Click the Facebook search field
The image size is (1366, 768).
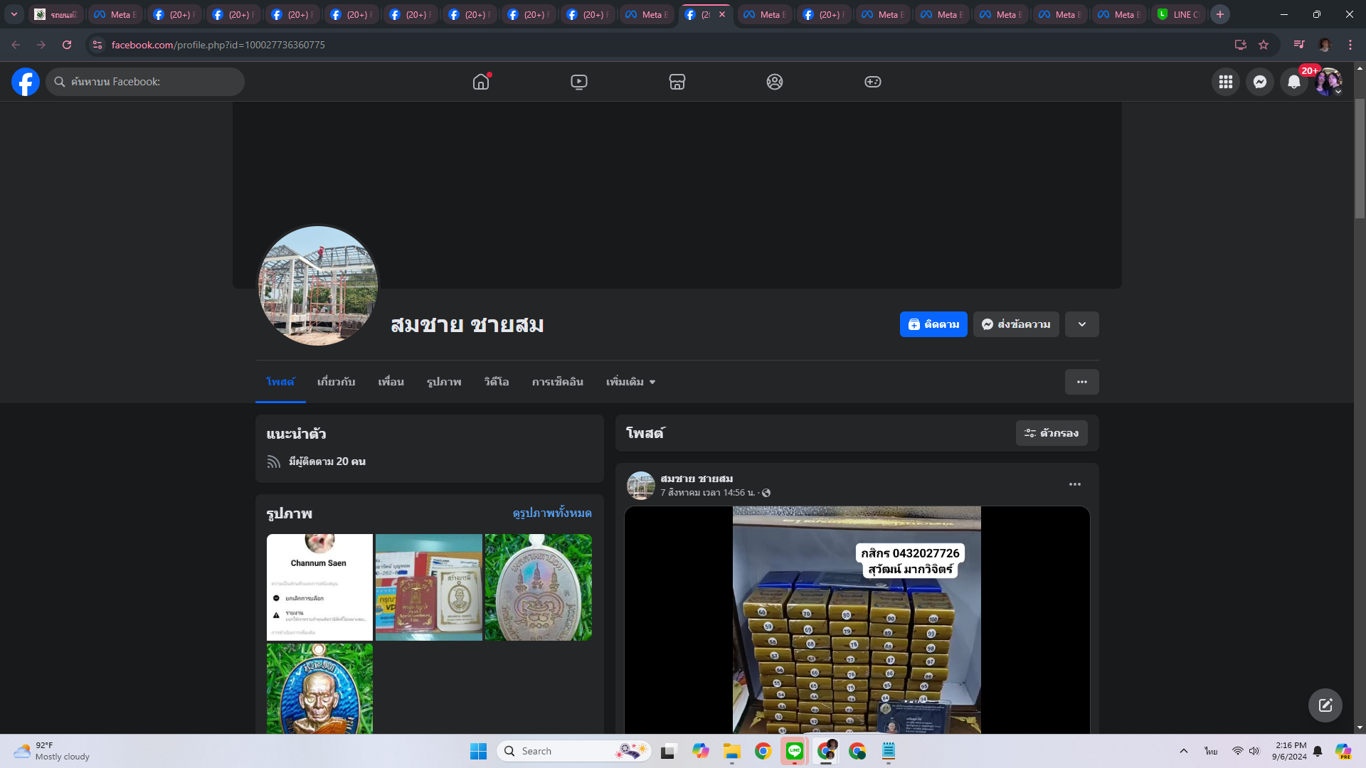[146, 82]
